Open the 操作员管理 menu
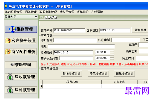 point(67,12)
